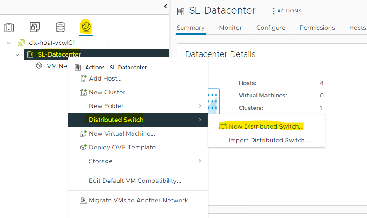Open the Hosts and Clusters inventory icon
Viewport: 367px width, 218px height.
9,27
